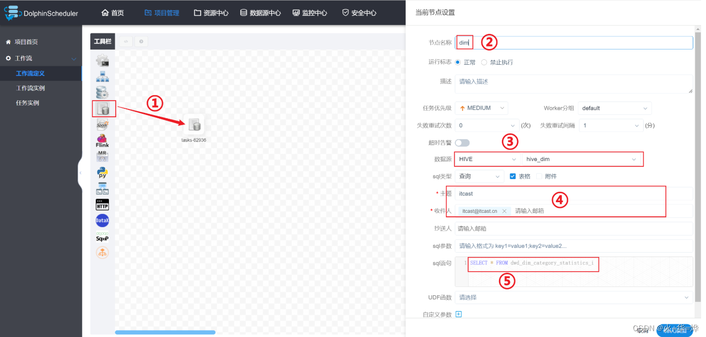
Task: Click the tasks-62936 SQL node on the canvas
Action: pos(194,125)
